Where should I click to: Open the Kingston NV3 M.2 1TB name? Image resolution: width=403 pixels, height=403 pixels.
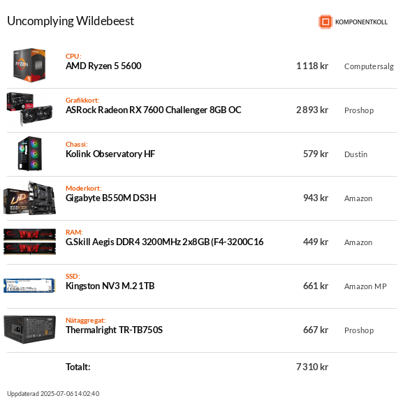[x=110, y=286]
